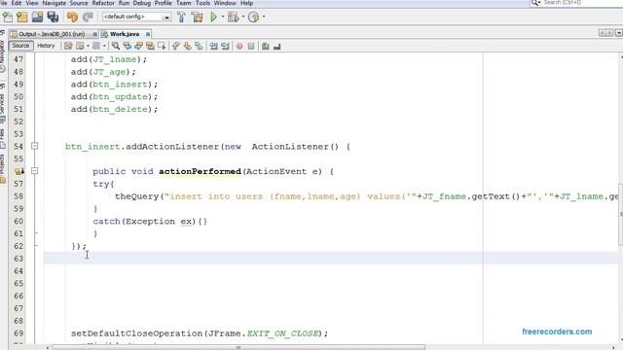Screen dimensions: 623x350
Task: Click the Shift Line Right icon
Action: 225,46
